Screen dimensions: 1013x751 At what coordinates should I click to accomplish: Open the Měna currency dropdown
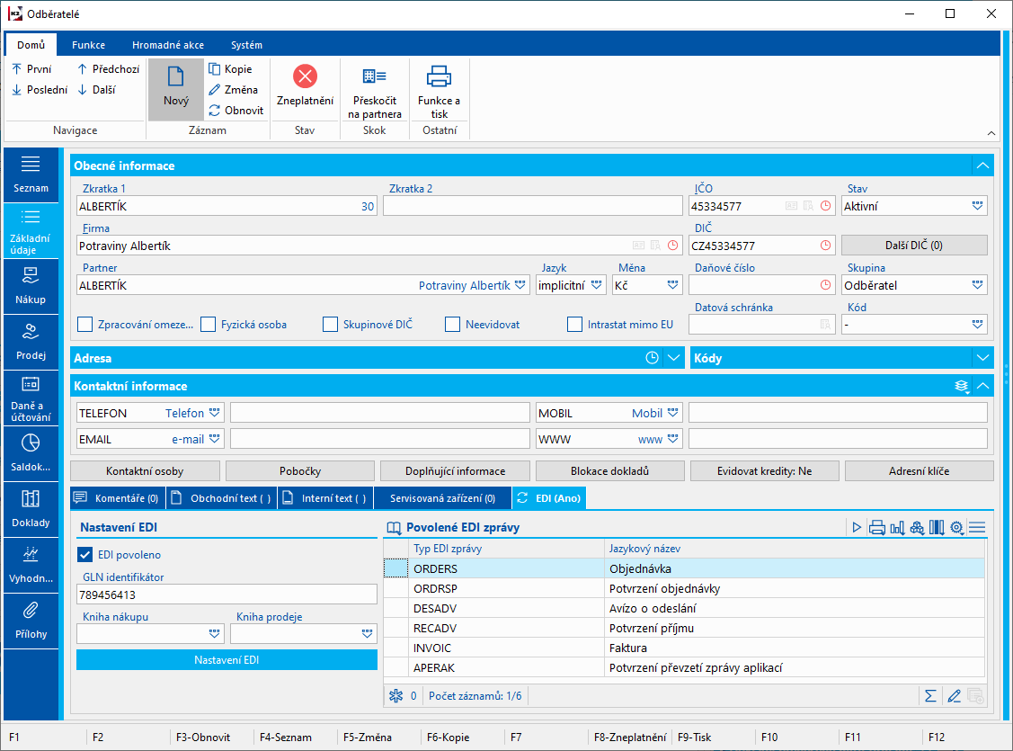pos(672,285)
